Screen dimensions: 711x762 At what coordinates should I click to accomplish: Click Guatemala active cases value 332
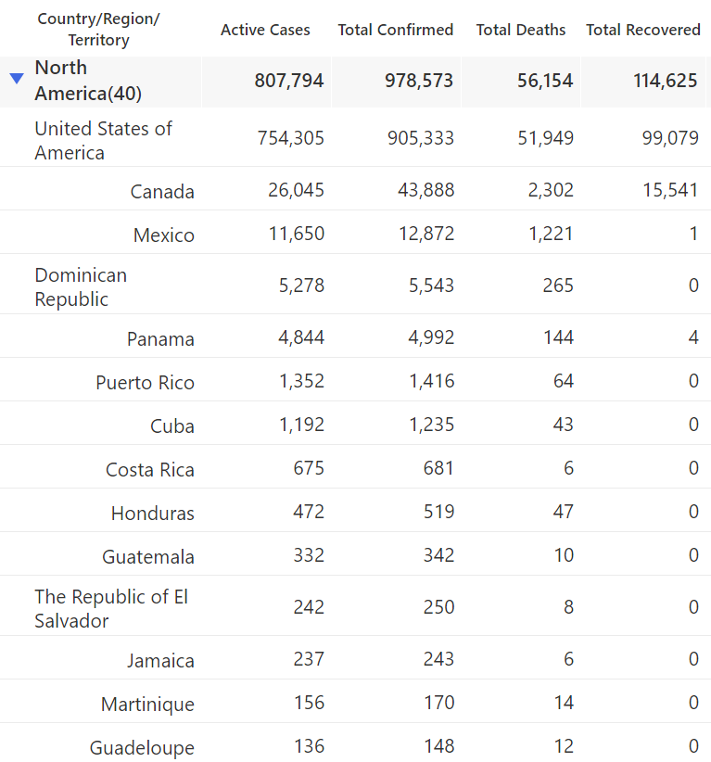[309, 555]
